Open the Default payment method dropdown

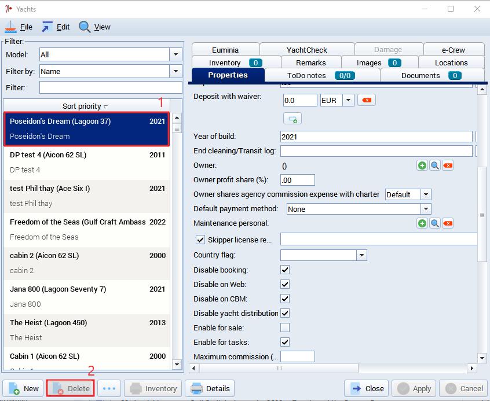point(426,209)
